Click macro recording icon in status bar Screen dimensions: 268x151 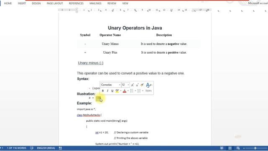(x=60, y=148)
